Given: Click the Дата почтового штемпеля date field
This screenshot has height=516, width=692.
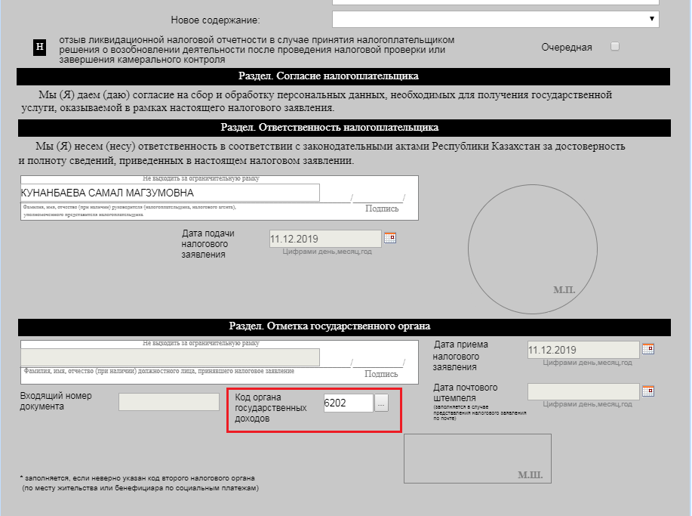Looking at the screenshot, I should point(583,391).
